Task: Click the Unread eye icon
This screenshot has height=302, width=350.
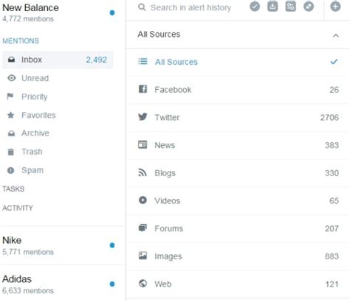Action: tap(11, 78)
